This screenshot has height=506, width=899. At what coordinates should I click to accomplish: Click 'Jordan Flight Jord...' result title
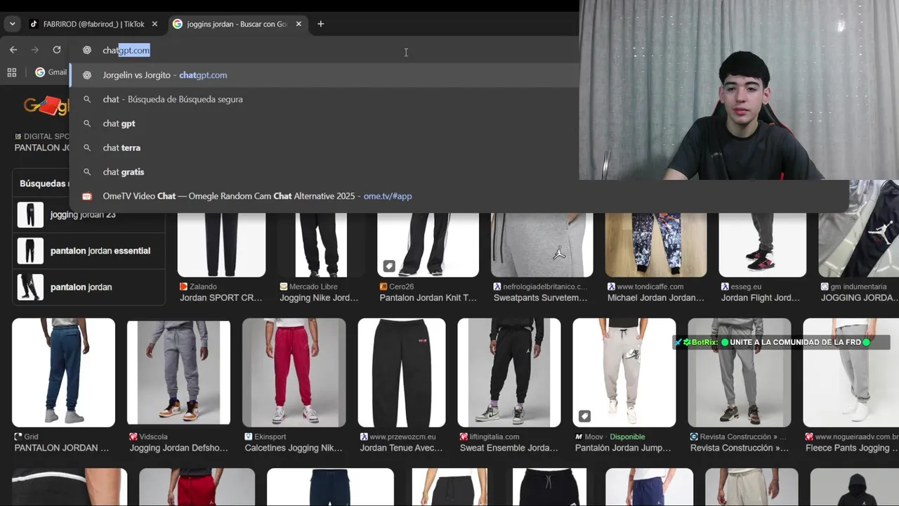(761, 298)
